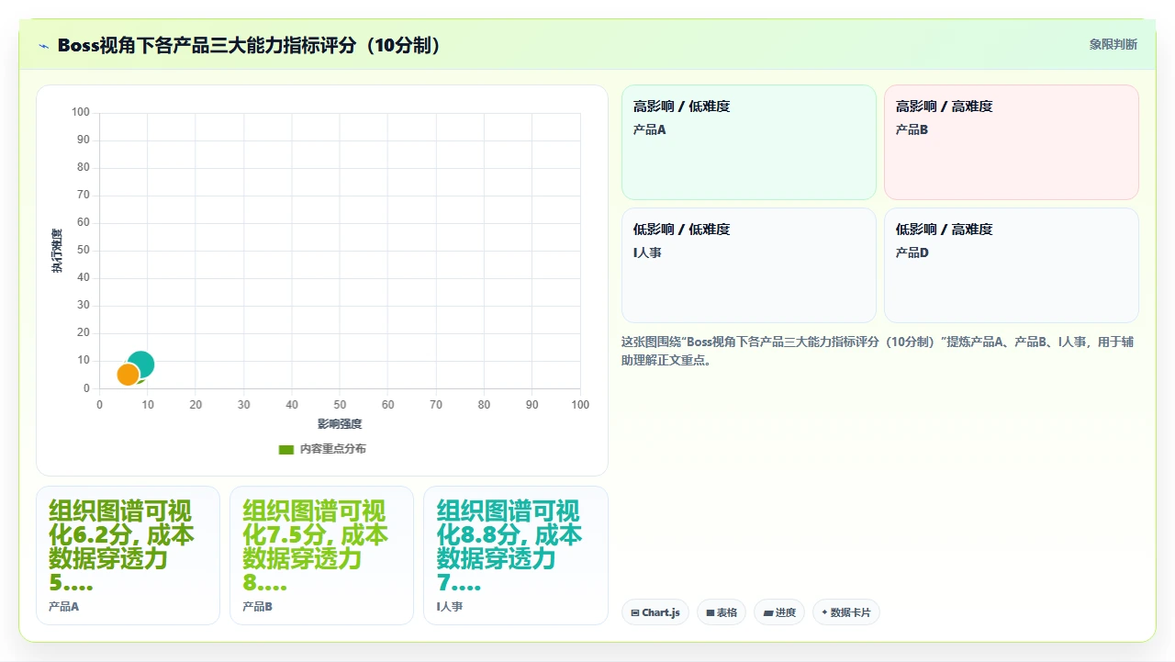
Task: Click the 产品B label under the 7.5分 card
Action: [x=257, y=607]
